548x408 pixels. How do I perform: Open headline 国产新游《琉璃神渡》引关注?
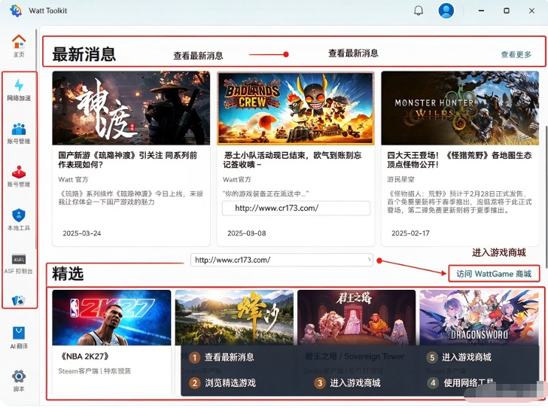(x=127, y=160)
